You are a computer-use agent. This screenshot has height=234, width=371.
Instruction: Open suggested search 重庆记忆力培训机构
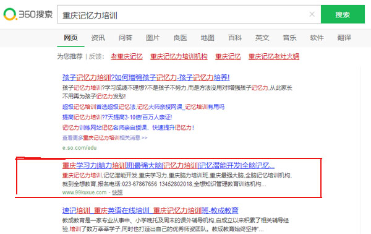coord(179,56)
